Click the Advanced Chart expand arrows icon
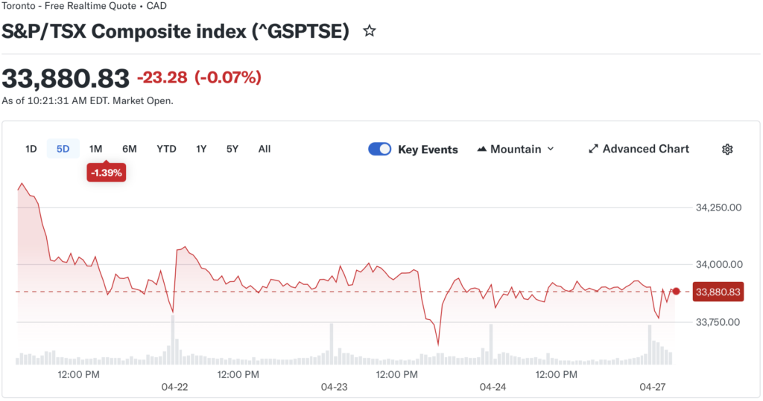This screenshot has width=763, height=401. (593, 149)
